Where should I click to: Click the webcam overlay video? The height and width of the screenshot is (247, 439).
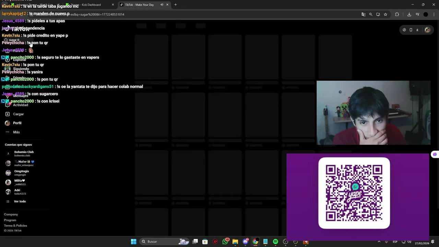point(373,113)
